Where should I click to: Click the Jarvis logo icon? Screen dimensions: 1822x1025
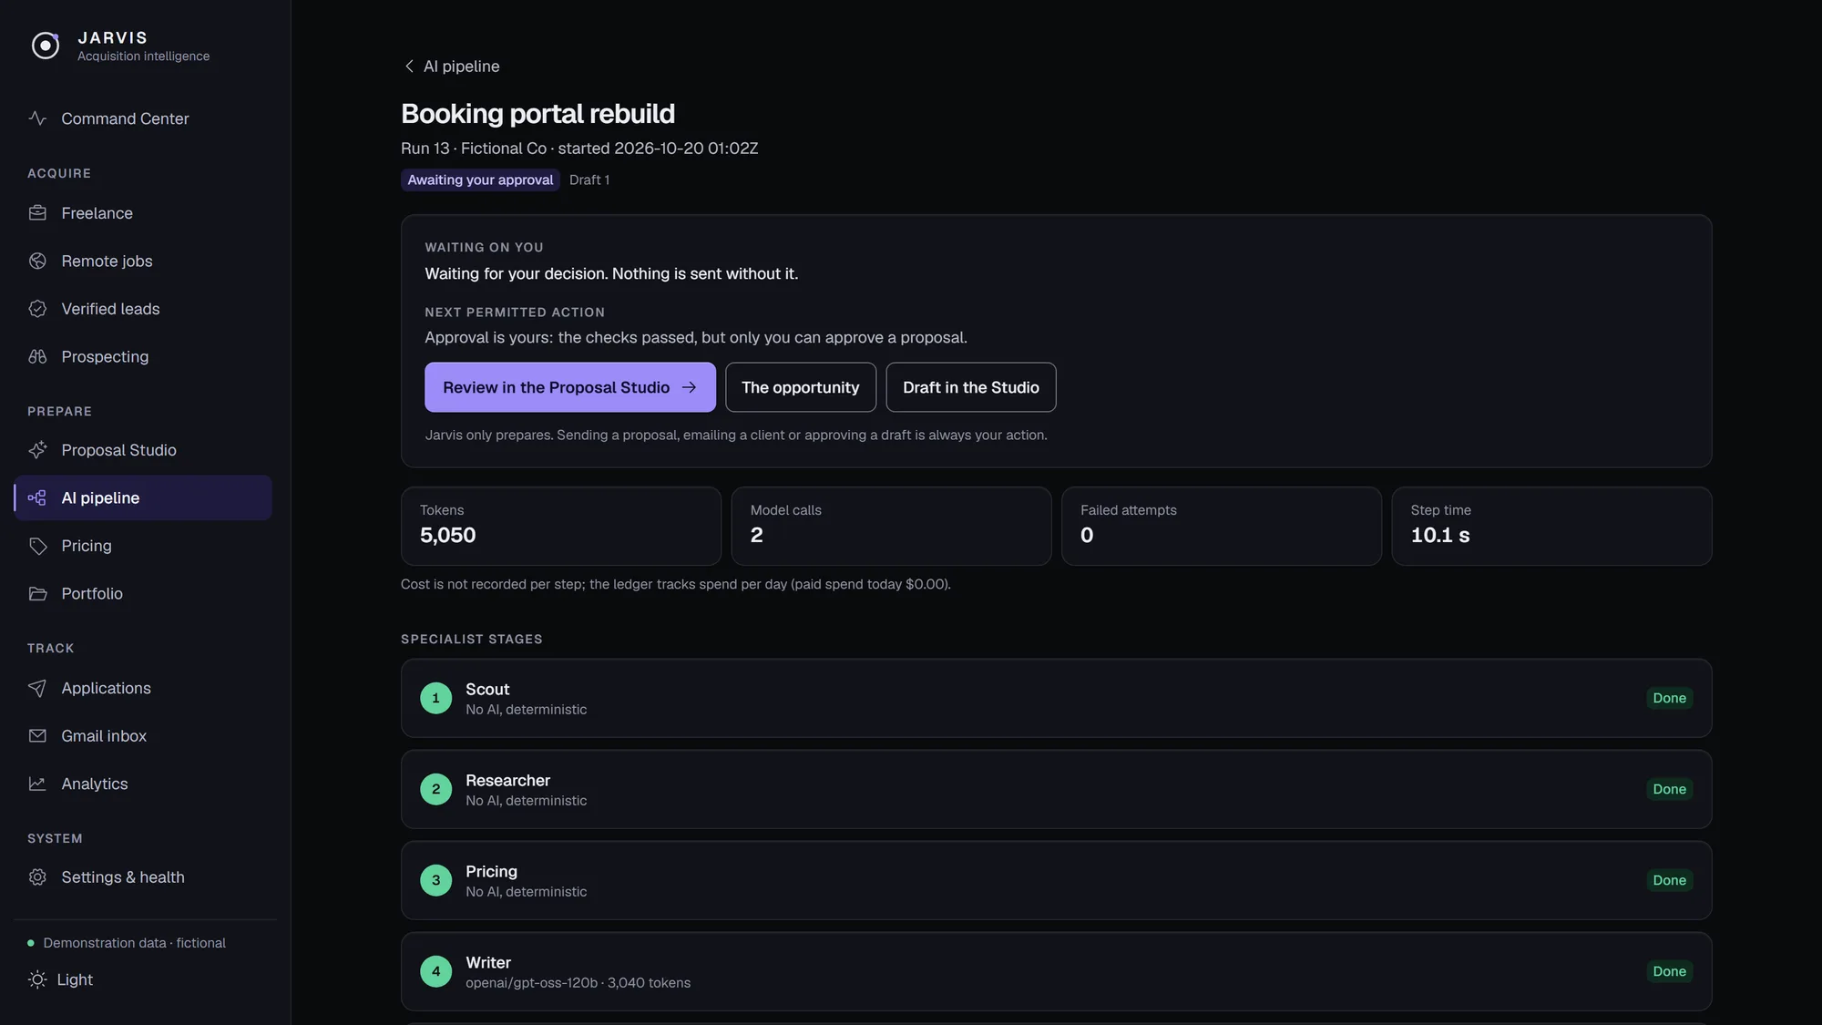click(x=46, y=46)
